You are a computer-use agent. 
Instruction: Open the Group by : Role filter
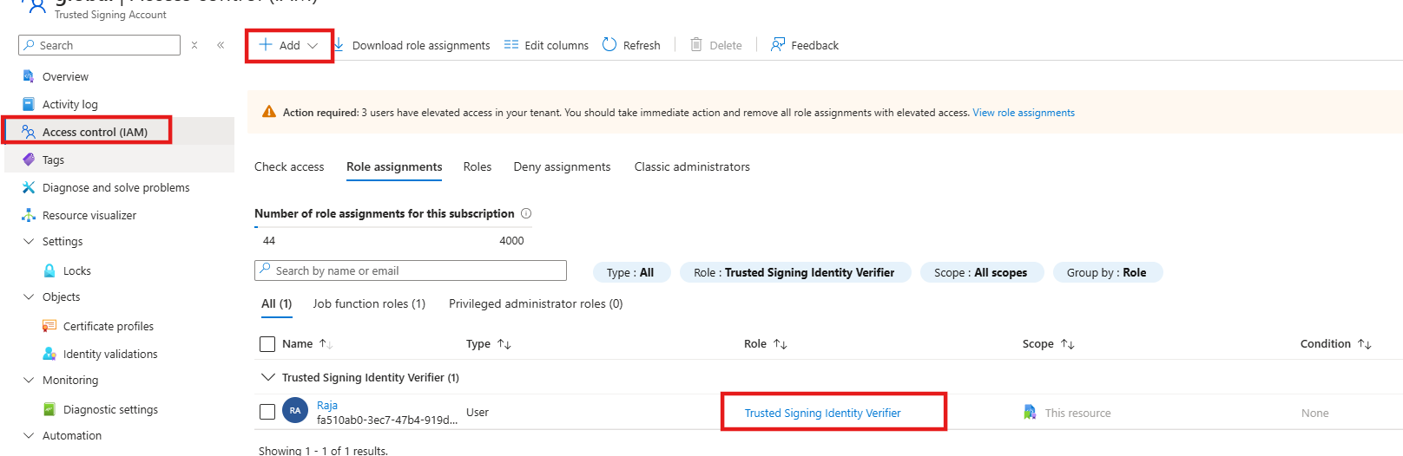[1107, 272]
